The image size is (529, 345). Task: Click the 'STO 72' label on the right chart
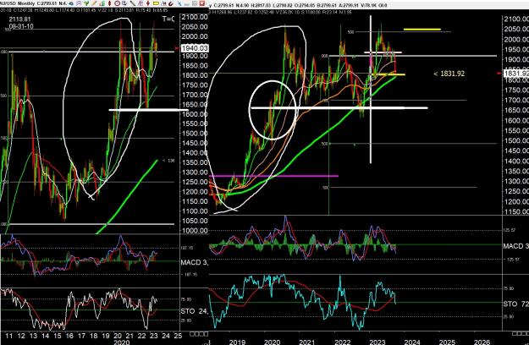(x=515, y=304)
